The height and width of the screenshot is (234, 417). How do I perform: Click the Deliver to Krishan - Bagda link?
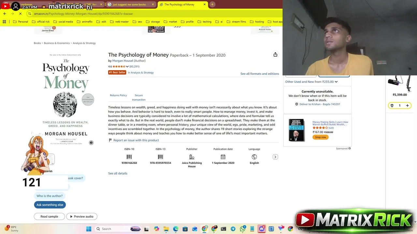coord(320,104)
